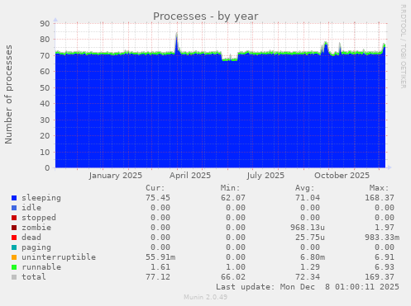The width and height of the screenshot is (411, 306).
Task: Click runnable current value 1.61
Action: [x=160, y=267]
